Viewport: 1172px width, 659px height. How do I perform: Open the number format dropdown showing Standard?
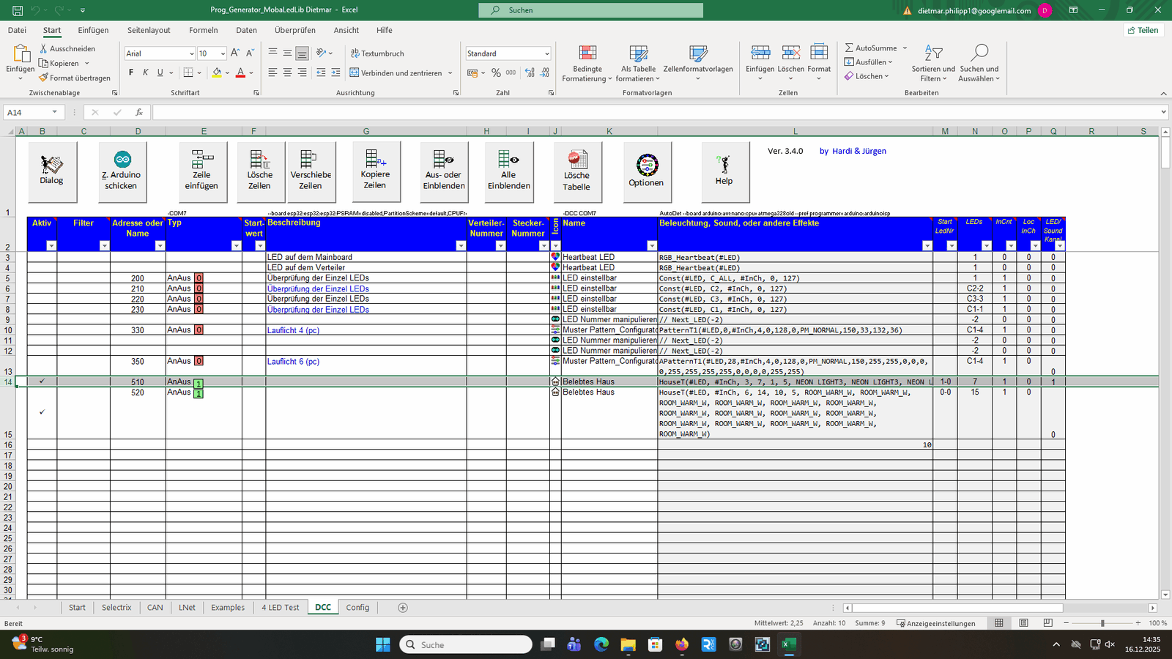tap(546, 53)
